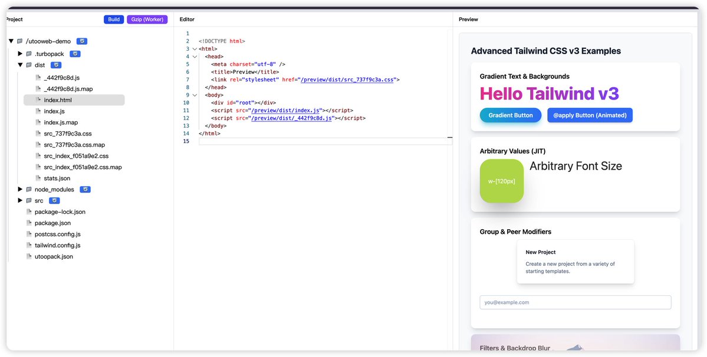Click the src folder icon

point(29,201)
